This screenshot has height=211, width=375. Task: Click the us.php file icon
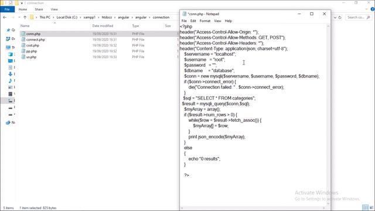pyautogui.click(x=23, y=57)
